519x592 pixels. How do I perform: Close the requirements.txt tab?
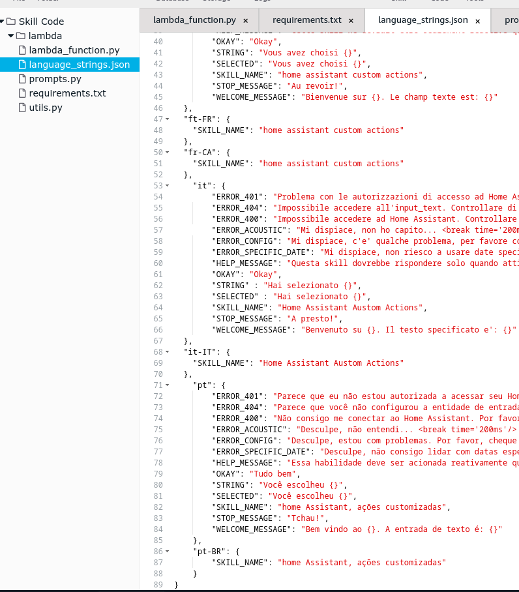coord(351,20)
